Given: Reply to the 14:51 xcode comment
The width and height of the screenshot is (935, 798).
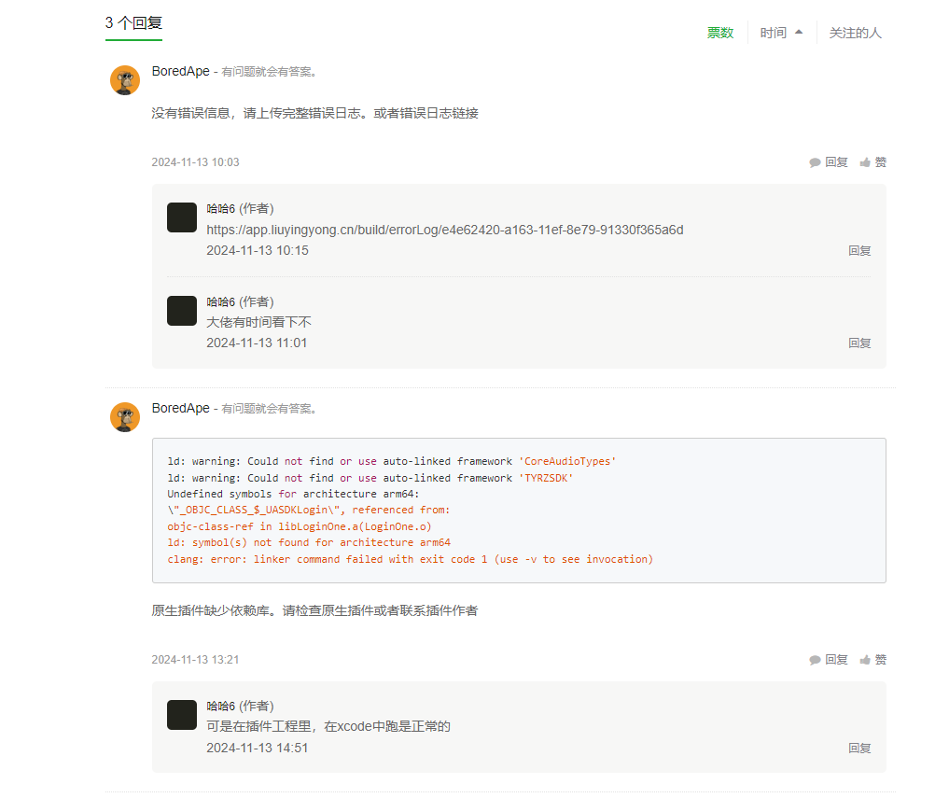Looking at the screenshot, I should click(x=858, y=748).
